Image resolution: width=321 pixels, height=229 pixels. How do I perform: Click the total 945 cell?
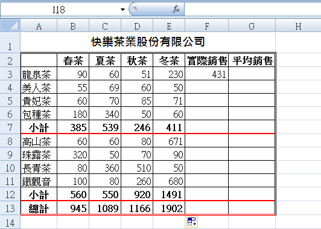(x=73, y=208)
